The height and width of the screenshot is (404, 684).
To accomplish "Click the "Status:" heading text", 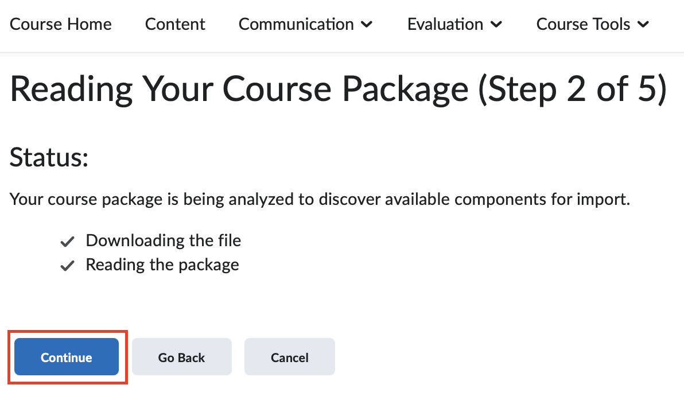I will pyautogui.click(x=49, y=158).
